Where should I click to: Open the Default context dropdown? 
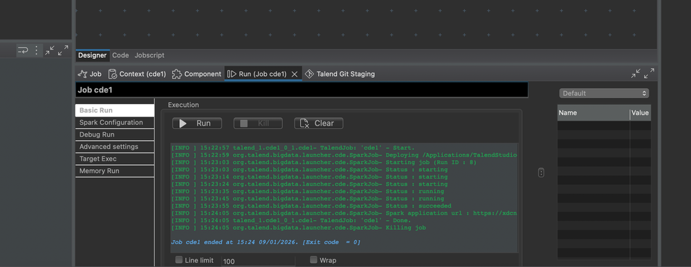pos(604,93)
